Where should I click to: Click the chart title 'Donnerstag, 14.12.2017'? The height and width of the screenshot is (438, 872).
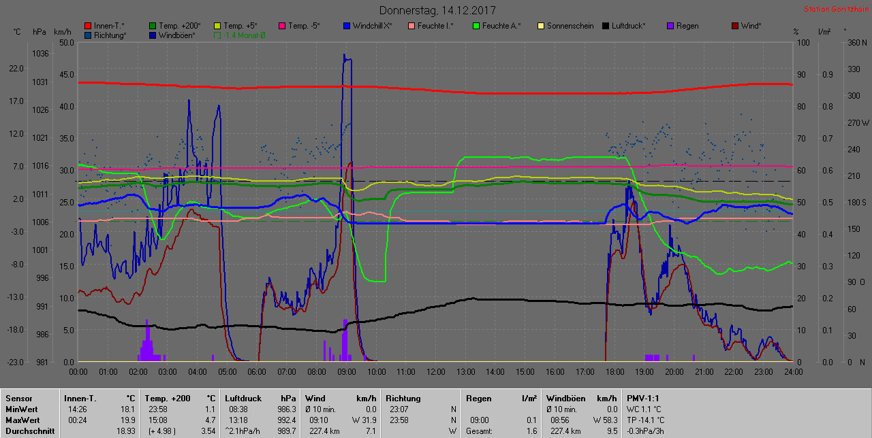point(437,10)
